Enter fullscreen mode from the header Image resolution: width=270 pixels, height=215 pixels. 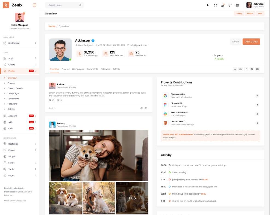click(x=215, y=5)
